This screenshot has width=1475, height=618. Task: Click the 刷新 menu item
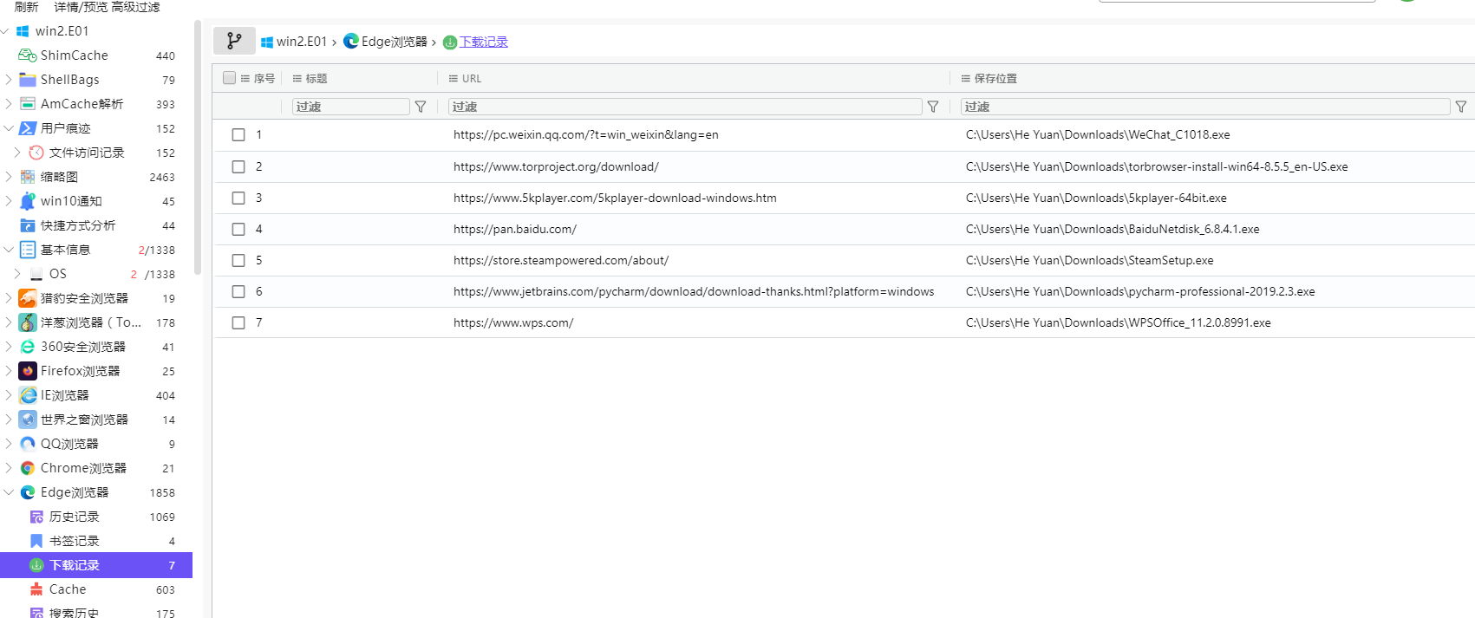click(27, 7)
